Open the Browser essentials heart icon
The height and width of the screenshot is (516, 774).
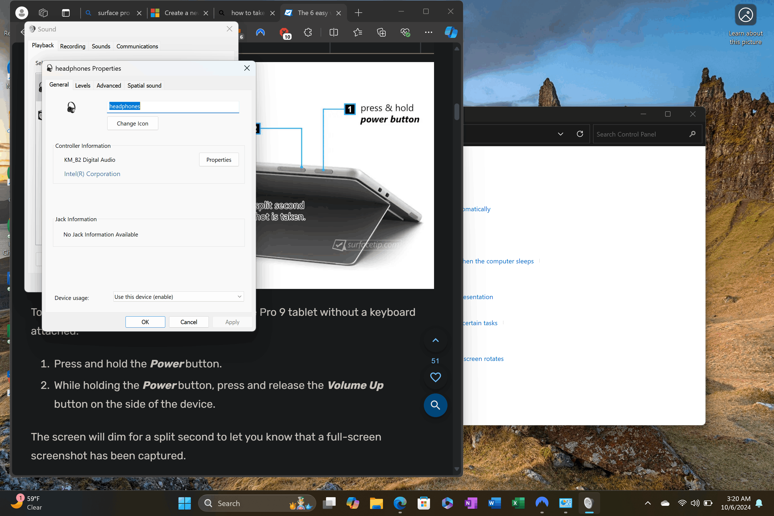coord(405,32)
